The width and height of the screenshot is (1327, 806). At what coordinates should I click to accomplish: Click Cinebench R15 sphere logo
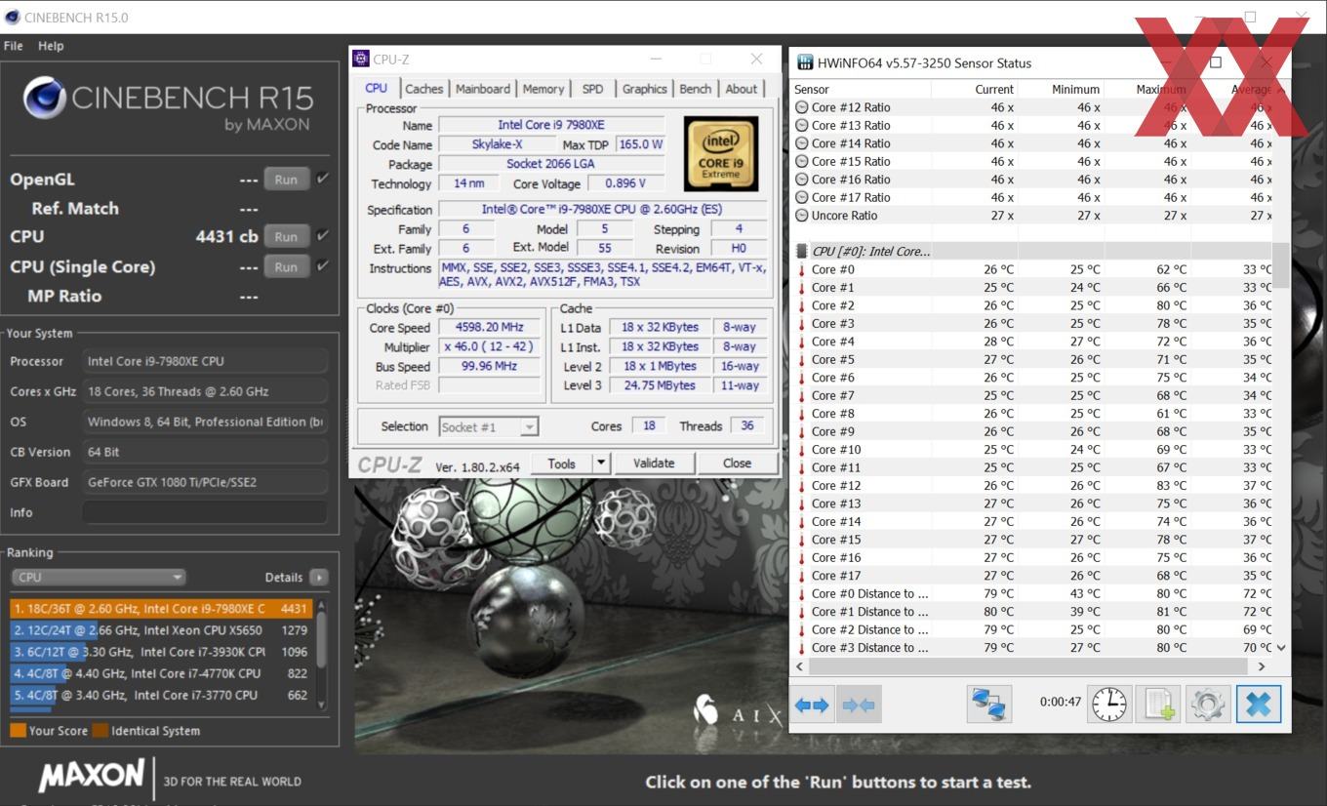[x=44, y=99]
